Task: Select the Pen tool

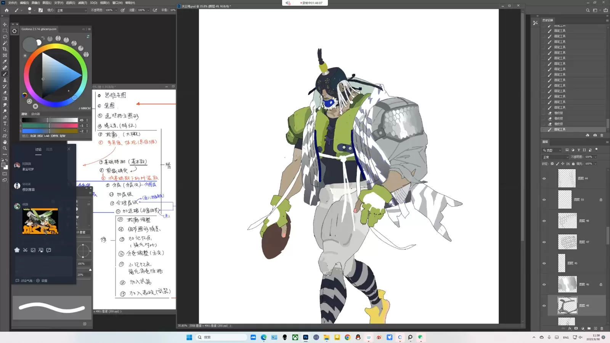Action: pos(5,117)
